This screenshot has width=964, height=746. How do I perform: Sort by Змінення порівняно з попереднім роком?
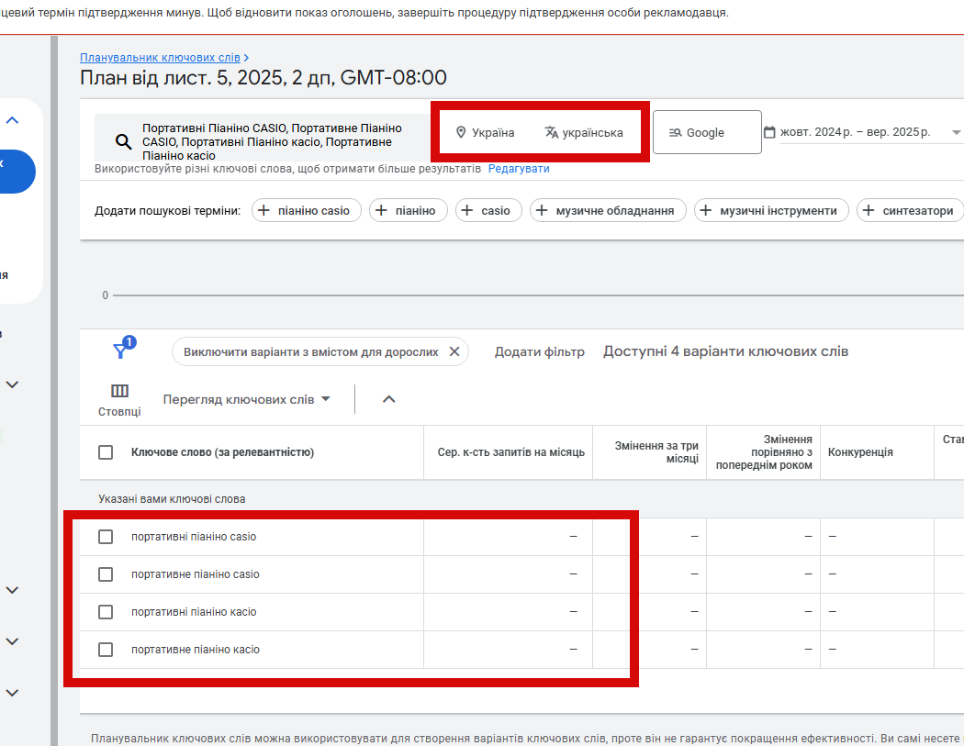[764, 452]
